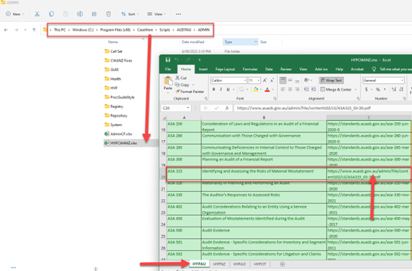Click Format Painter in Excel ribbon
This screenshot has width=412, height=271.
[x=190, y=91]
